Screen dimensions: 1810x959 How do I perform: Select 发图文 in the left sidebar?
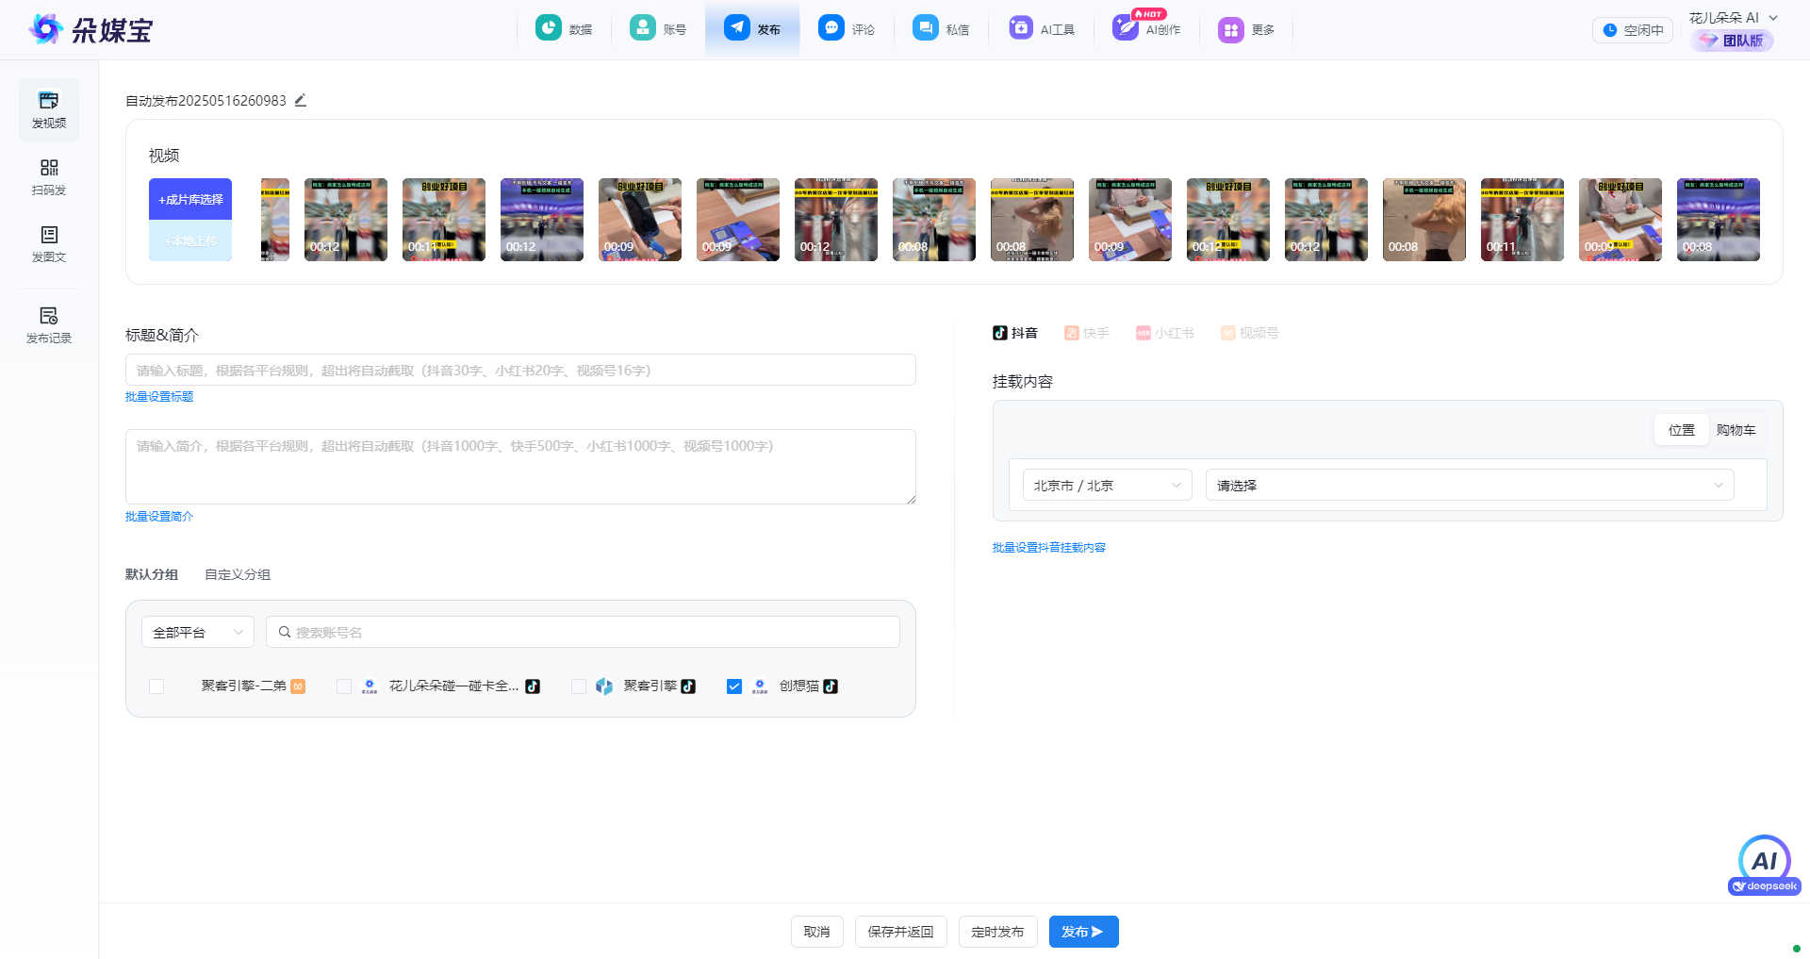click(48, 245)
